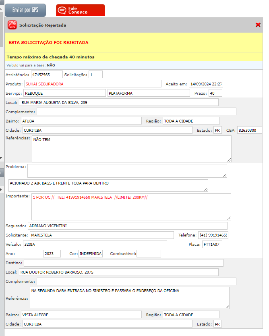Close the Solicitação Rejeitada dialog
269x336 pixels.
coord(258,25)
